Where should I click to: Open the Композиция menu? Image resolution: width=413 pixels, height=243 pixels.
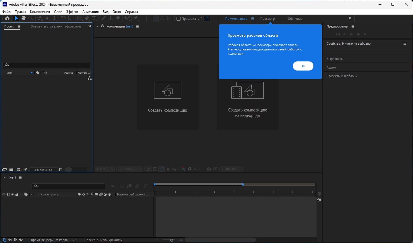[x=40, y=12]
